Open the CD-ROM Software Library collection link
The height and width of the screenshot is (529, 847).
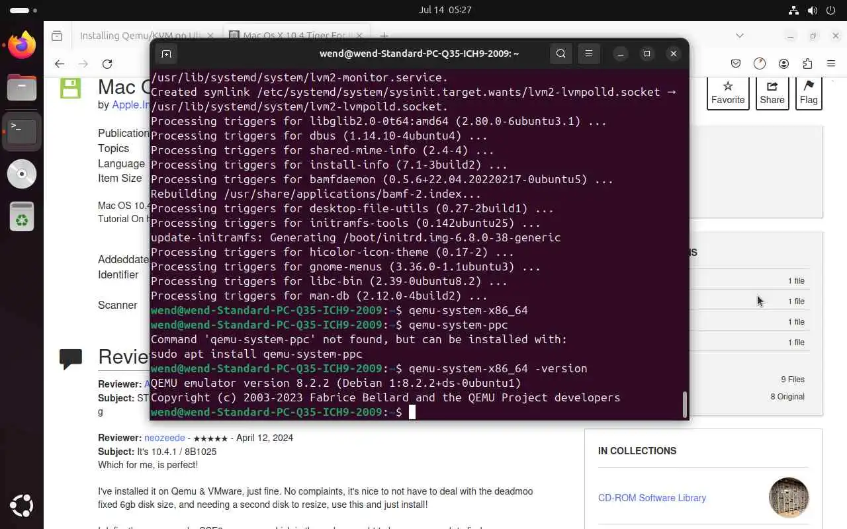(x=652, y=498)
